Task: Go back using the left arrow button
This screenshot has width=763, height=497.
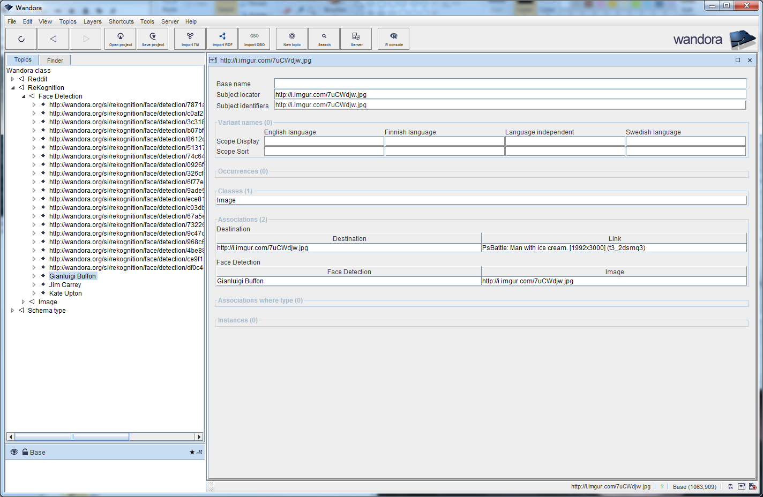Action: [53, 39]
